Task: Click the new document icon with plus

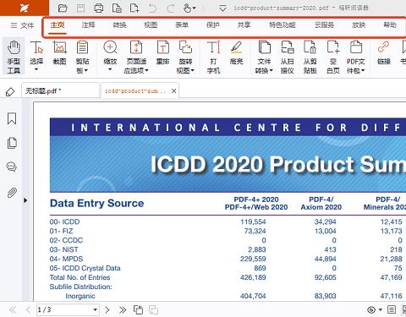Action: tap(134, 8)
